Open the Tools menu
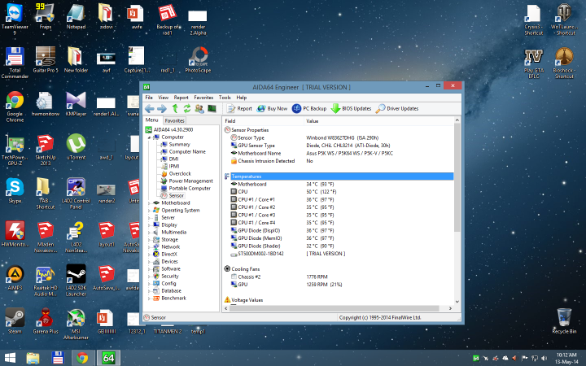 (225, 98)
